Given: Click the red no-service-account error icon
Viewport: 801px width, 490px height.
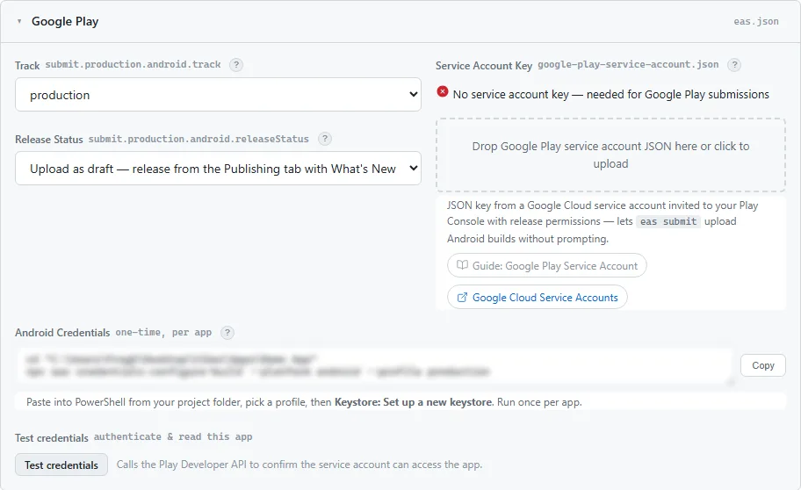Looking at the screenshot, I should (443, 92).
